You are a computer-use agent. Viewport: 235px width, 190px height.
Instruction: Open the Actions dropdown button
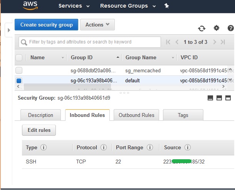97,25
